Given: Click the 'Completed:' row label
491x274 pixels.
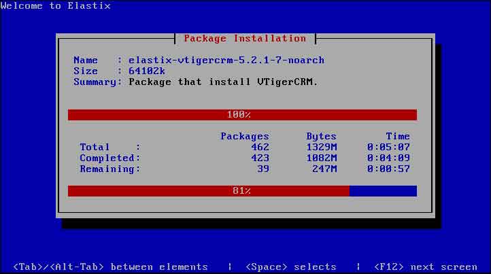Looking at the screenshot, I should (110, 158).
